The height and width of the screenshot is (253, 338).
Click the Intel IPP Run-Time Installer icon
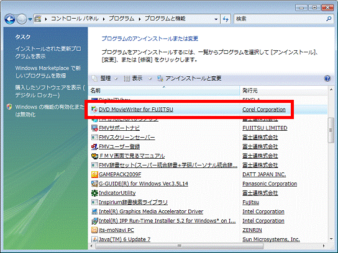pos(94,221)
